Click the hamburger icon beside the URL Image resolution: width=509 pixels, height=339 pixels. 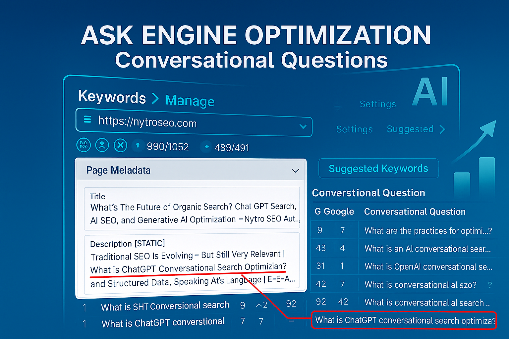point(87,119)
